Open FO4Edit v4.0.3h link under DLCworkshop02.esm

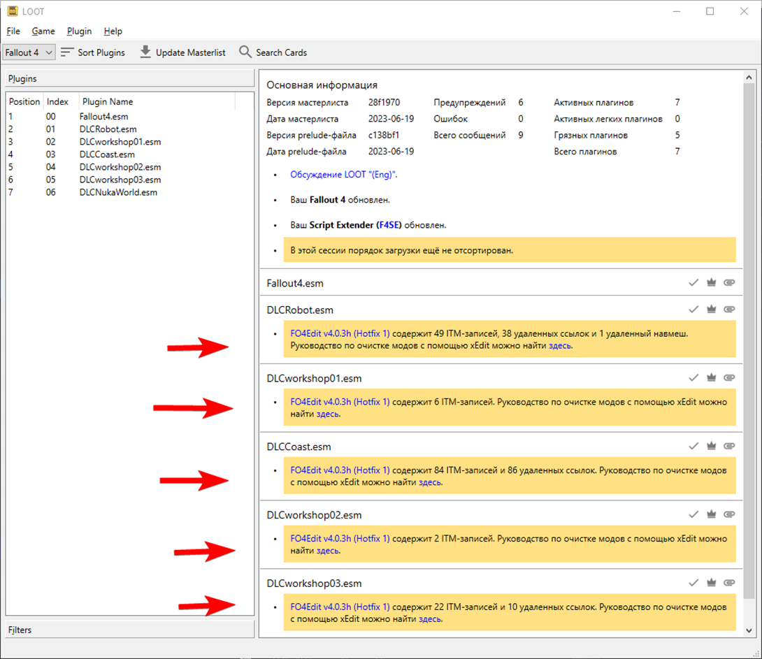(x=340, y=539)
